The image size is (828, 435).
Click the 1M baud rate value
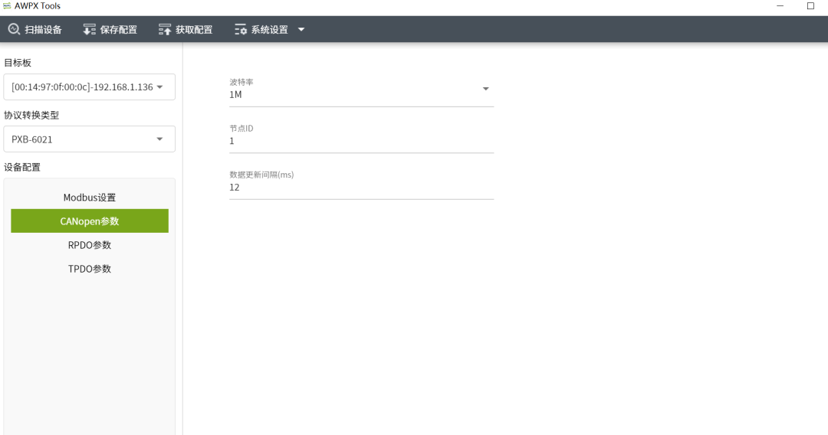(235, 94)
